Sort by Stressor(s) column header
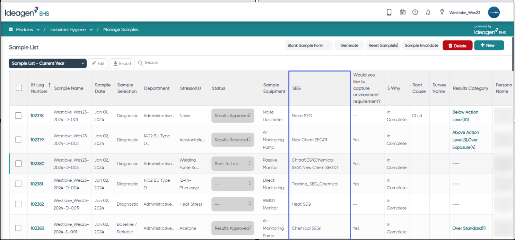This screenshot has width=515, height=240. tap(190, 88)
